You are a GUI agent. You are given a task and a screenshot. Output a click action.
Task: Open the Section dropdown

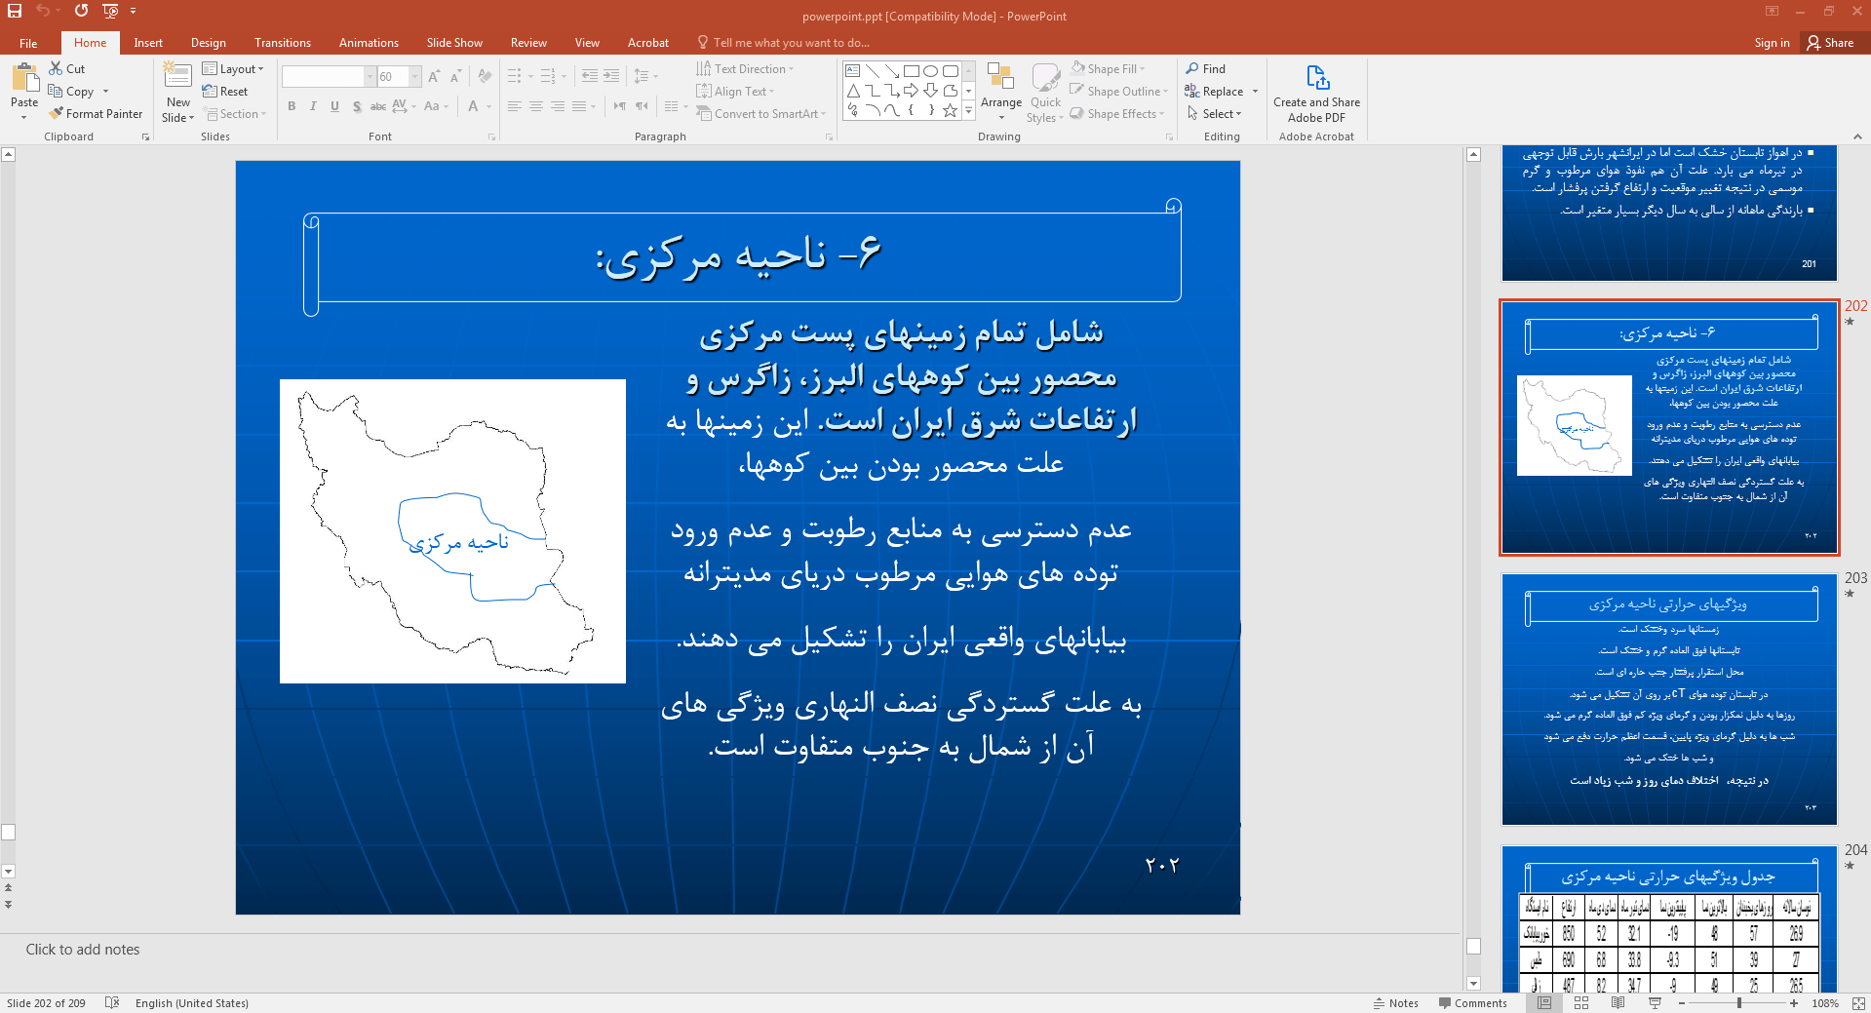click(235, 114)
